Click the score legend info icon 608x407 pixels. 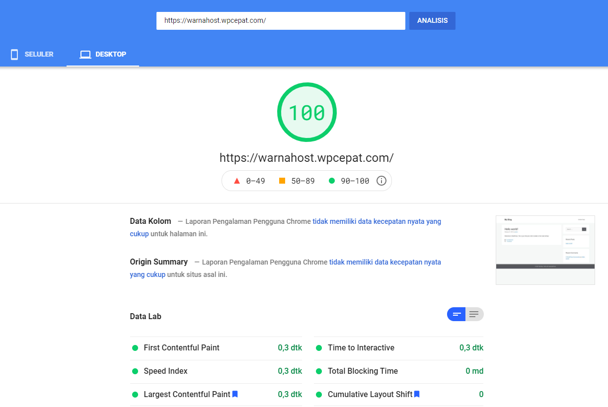coord(381,181)
